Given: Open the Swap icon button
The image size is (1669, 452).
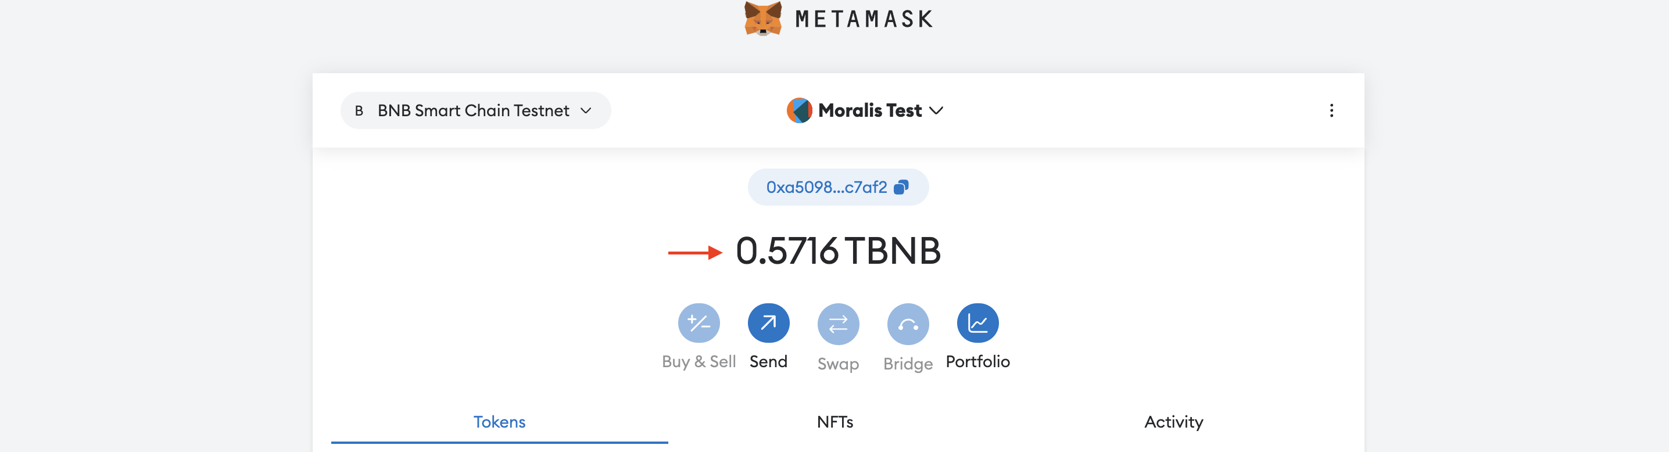Looking at the screenshot, I should 838,323.
